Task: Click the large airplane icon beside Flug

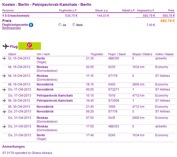Action: coord(6,46)
